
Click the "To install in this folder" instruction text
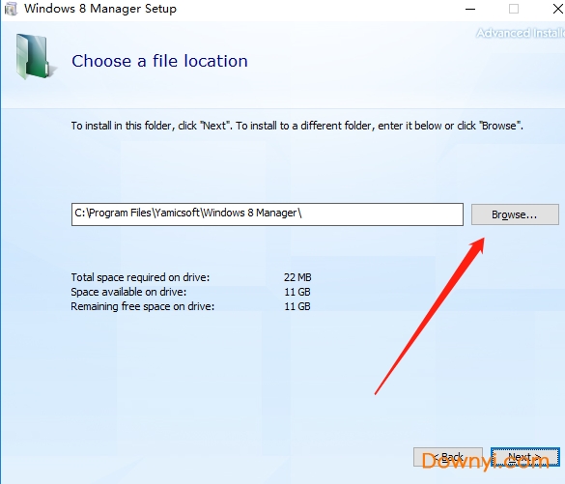coord(297,126)
